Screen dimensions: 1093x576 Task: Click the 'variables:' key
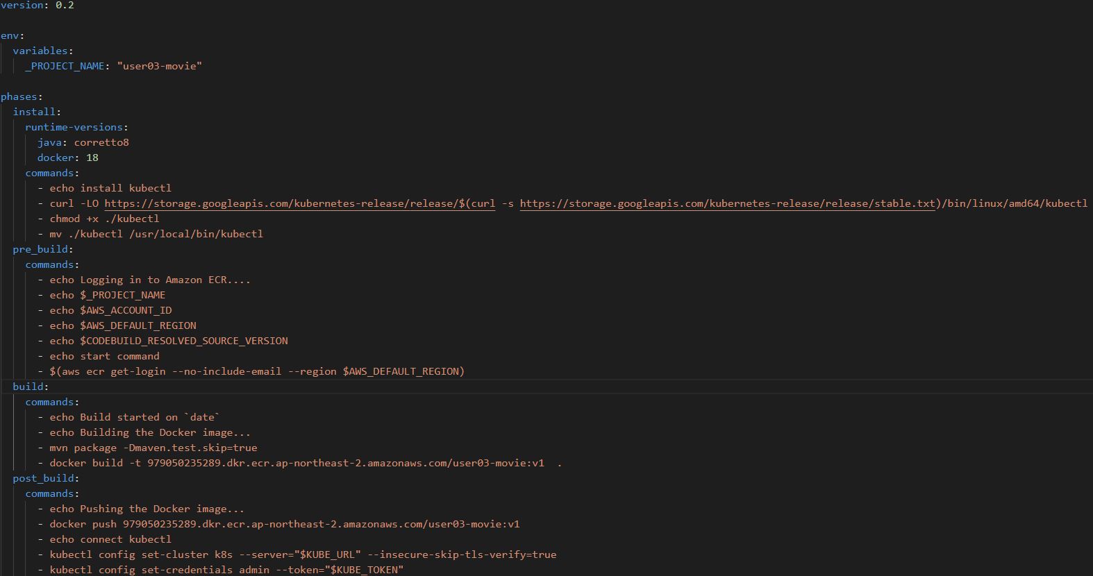[43, 51]
